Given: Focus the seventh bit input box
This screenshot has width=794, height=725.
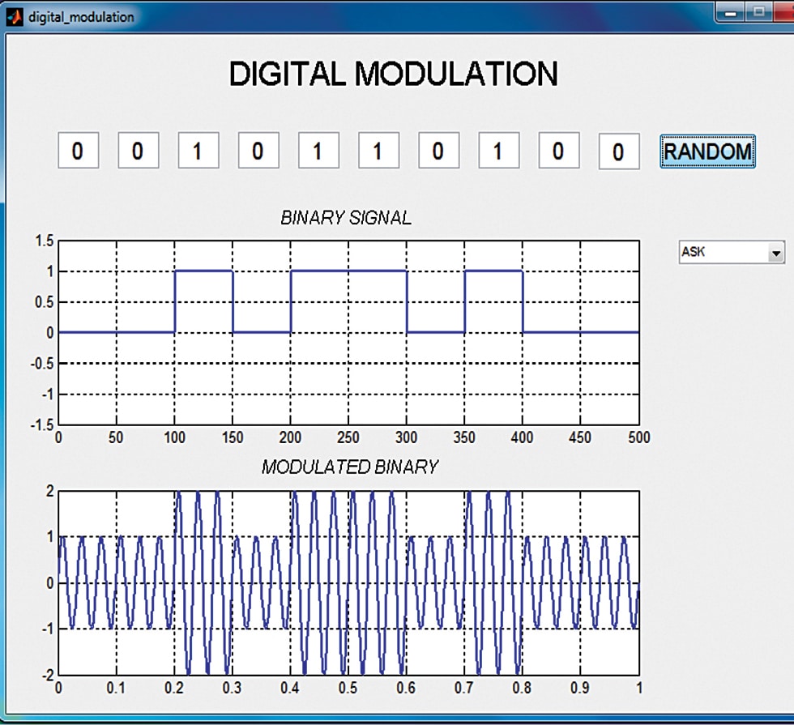Looking at the screenshot, I should point(438,151).
